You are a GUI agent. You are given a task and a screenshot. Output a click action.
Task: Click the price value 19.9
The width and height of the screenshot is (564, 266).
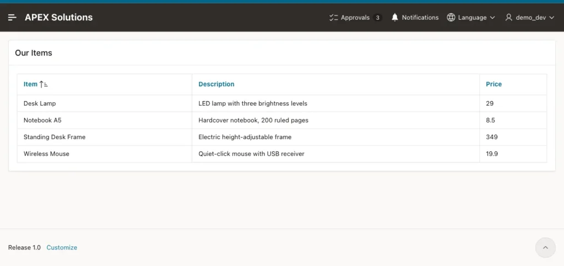pos(492,154)
